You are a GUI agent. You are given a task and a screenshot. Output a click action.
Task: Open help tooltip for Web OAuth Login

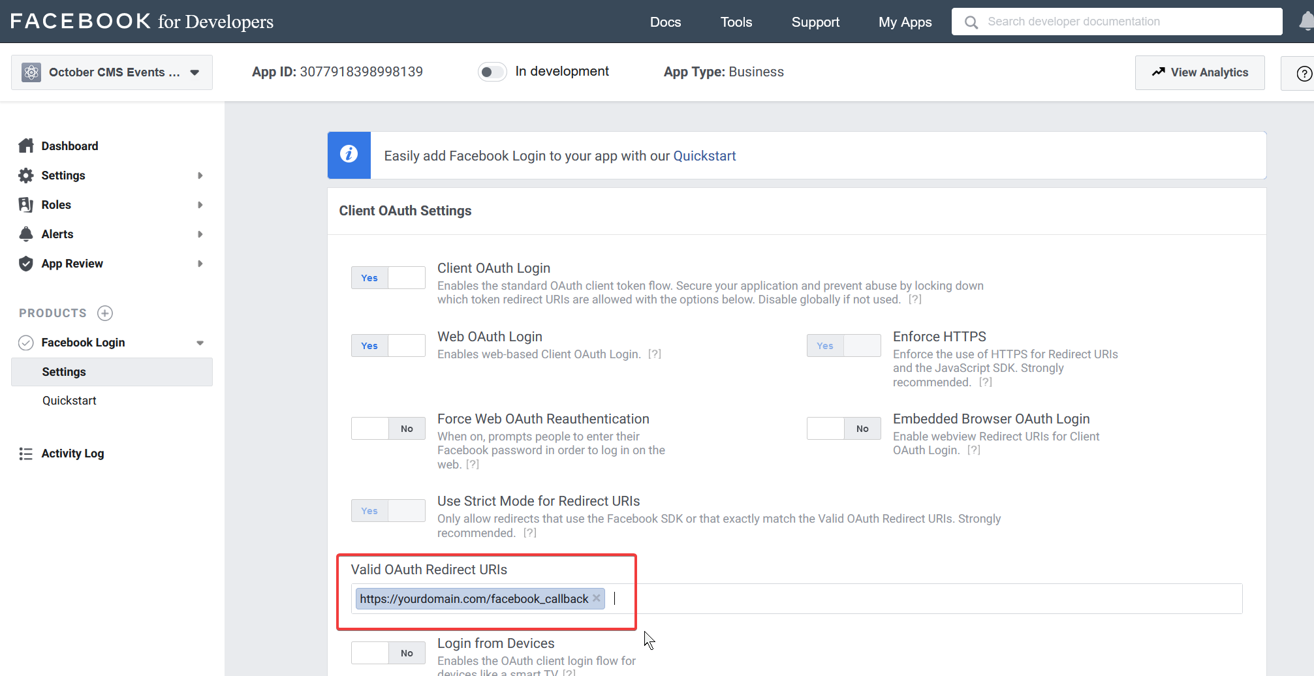pos(655,354)
